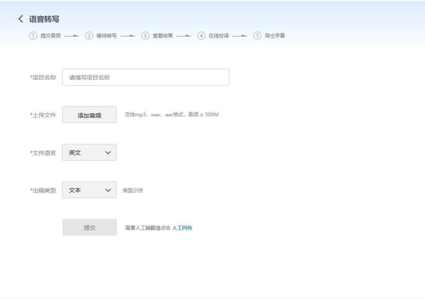This screenshot has height=299, width=425.
Task: Select the 英文 language value
Action: pos(75,152)
